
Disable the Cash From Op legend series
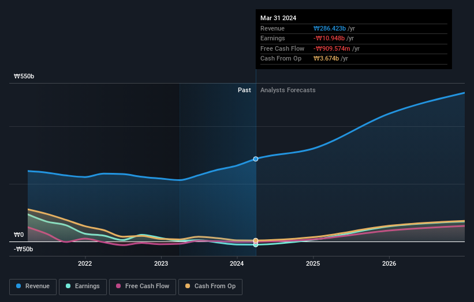[211, 286]
